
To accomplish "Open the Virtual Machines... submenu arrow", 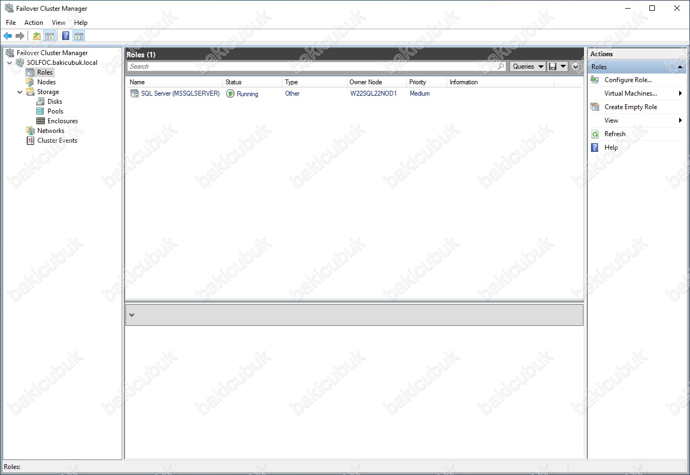I will (x=680, y=93).
